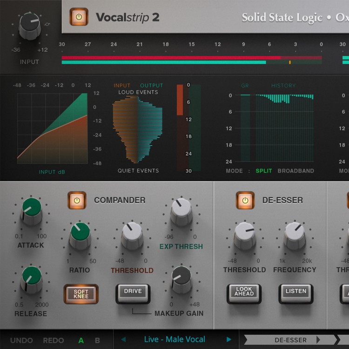Open the Live - Male Vocal preset list

pos(174,339)
